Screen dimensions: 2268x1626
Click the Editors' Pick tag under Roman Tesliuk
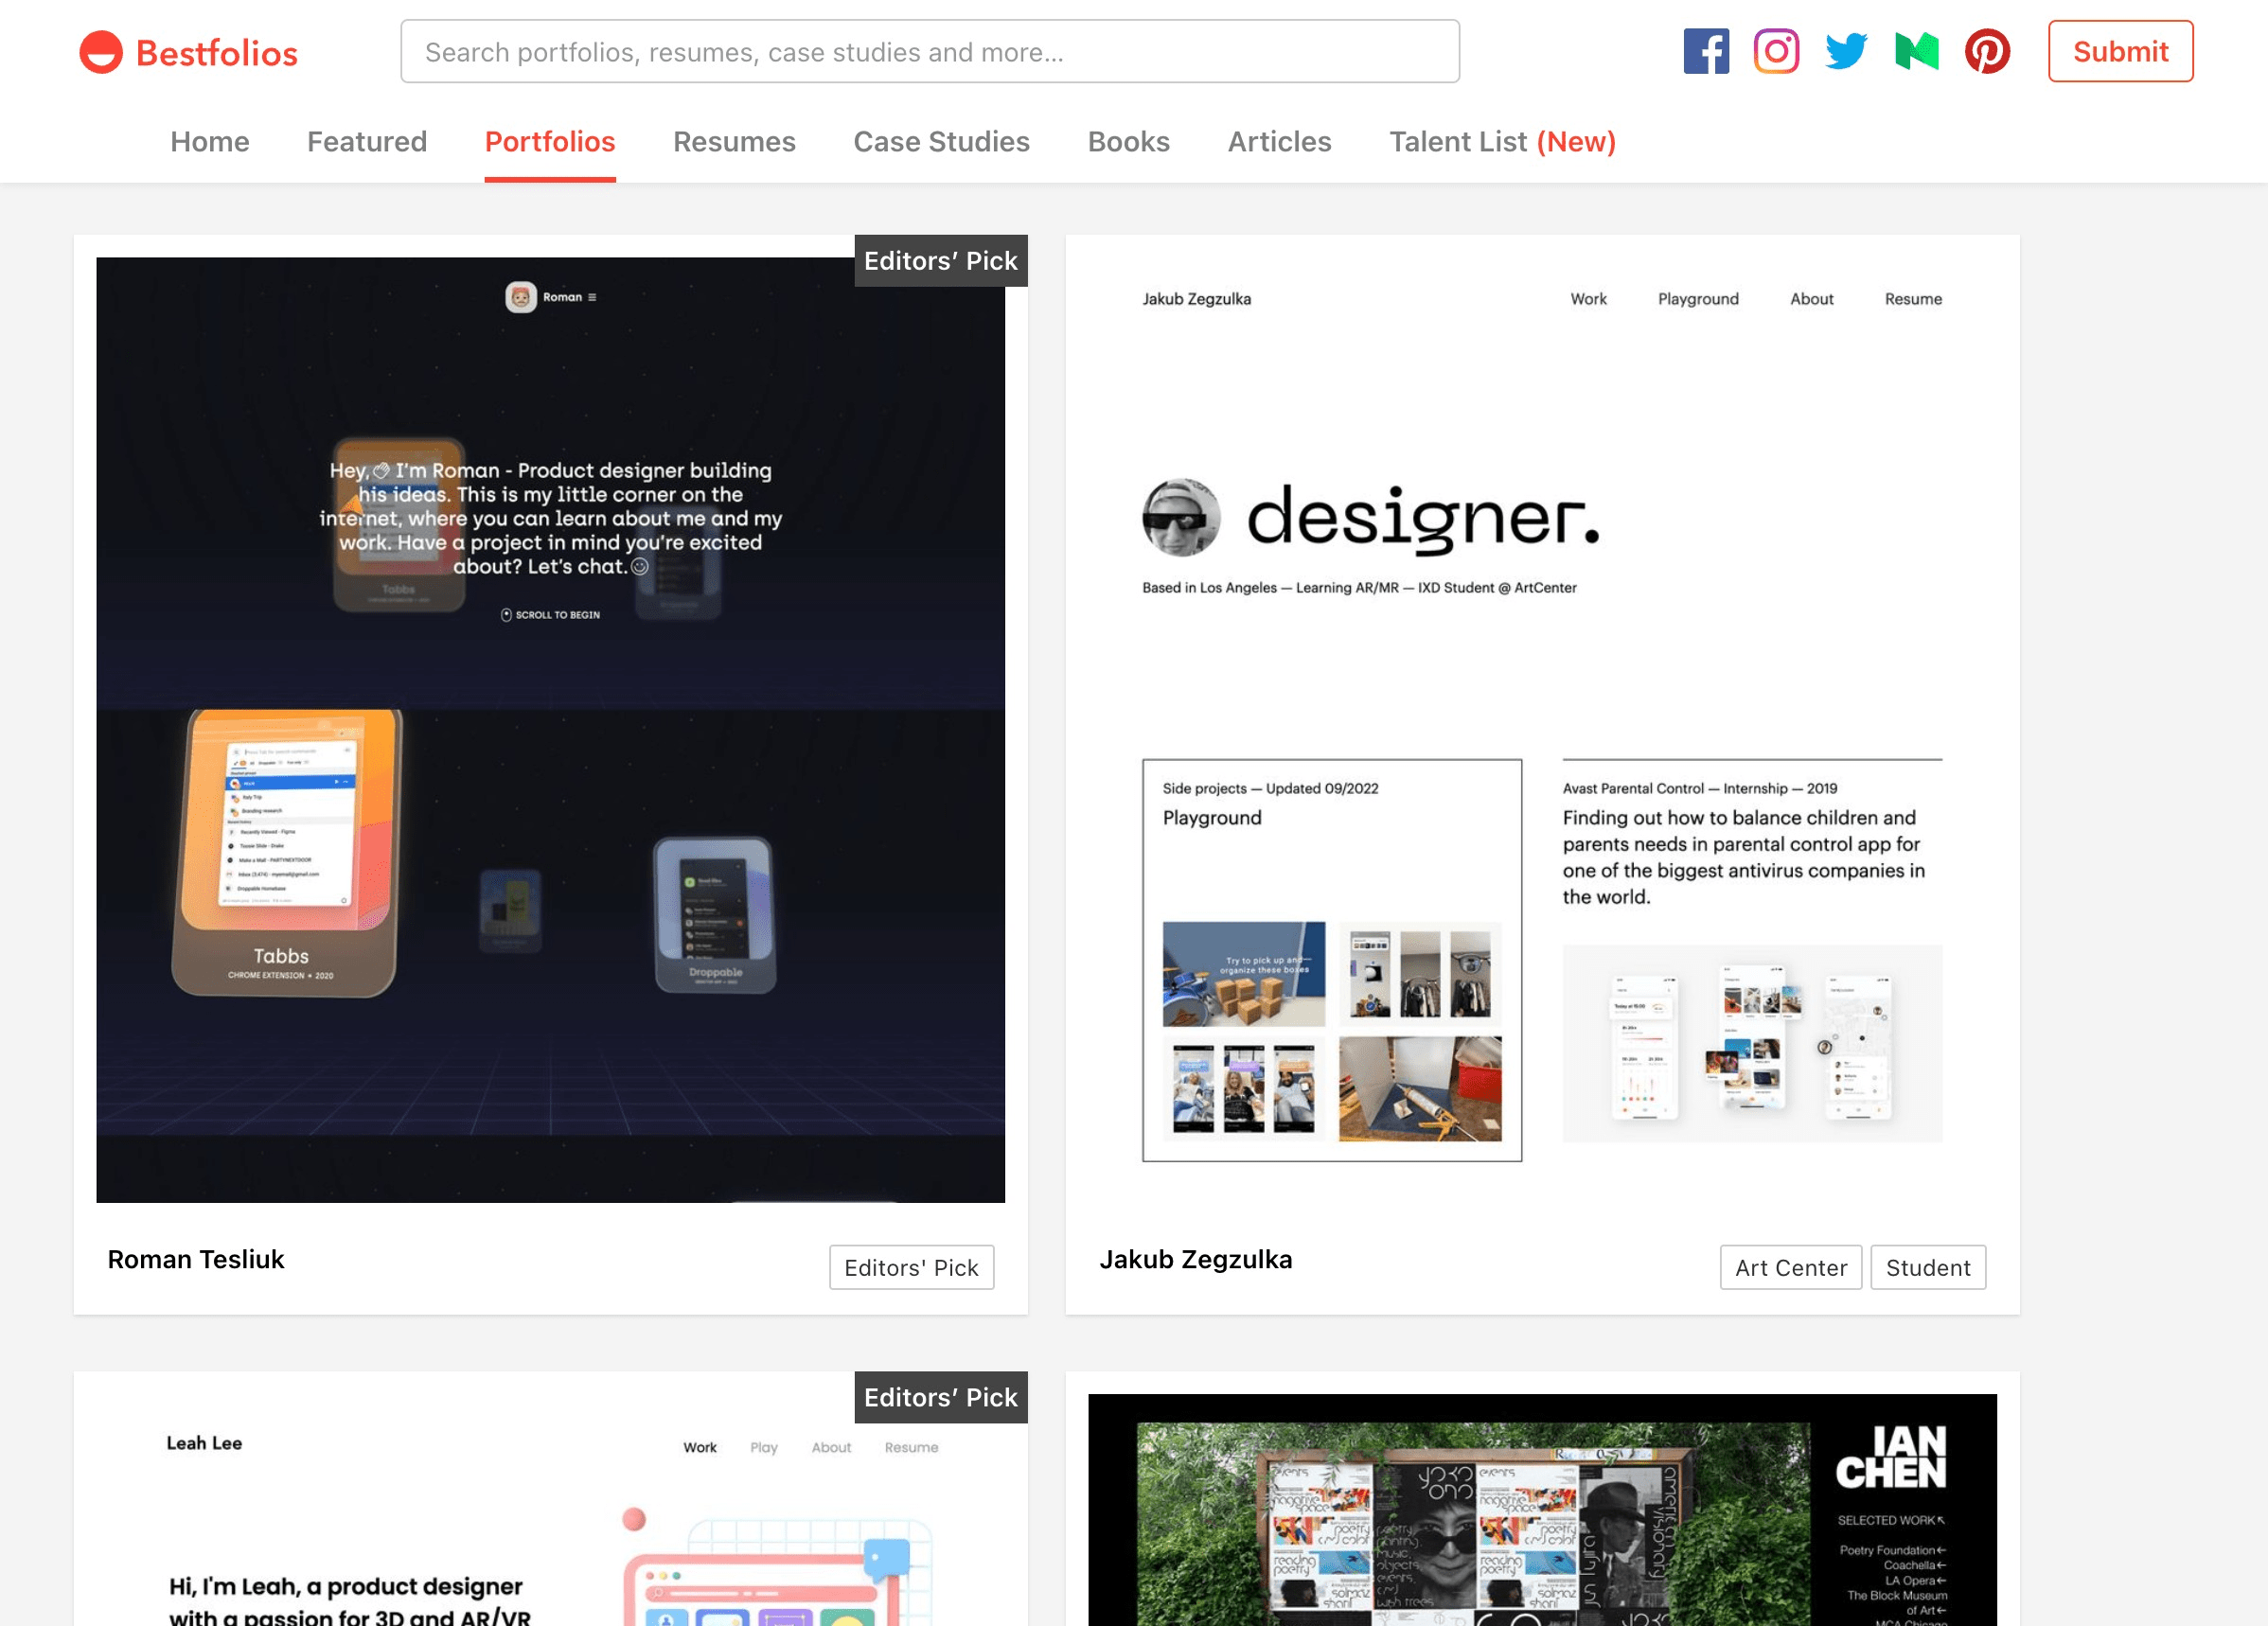coord(911,1267)
